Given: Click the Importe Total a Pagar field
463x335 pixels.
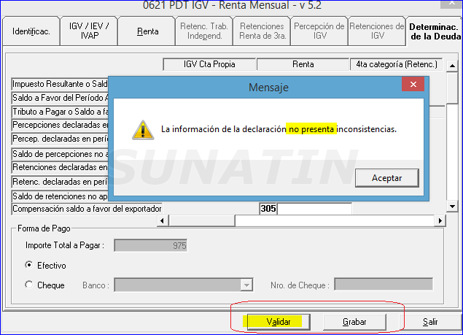Looking at the screenshot, I should [x=151, y=245].
